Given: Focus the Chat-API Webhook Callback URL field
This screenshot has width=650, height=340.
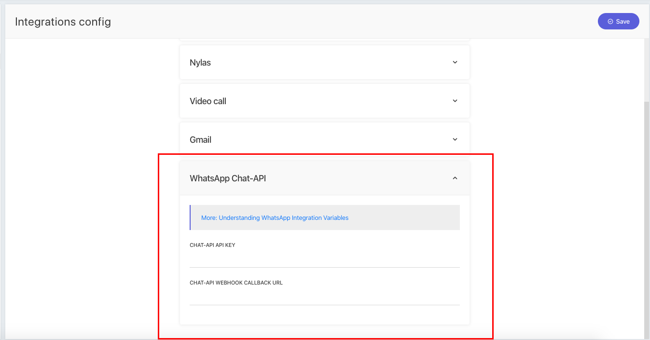Looking at the screenshot, I should tap(324, 297).
